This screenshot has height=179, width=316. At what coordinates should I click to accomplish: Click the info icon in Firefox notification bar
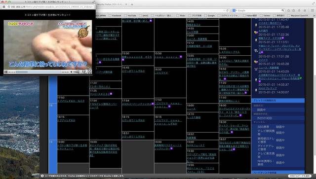(x=42, y=176)
